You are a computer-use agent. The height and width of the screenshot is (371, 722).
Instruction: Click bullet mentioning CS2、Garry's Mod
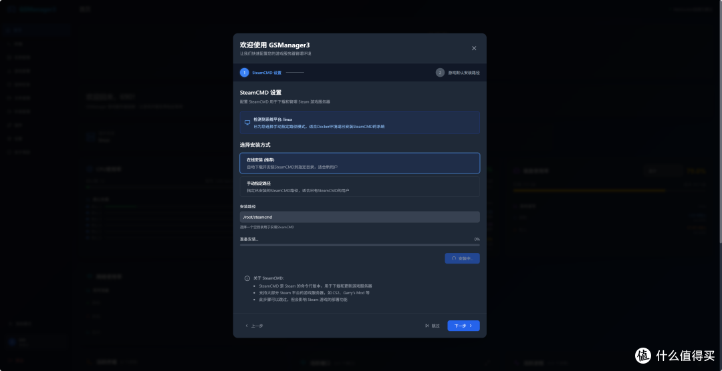click(x=314, y=293)
